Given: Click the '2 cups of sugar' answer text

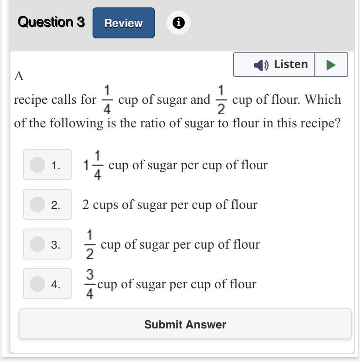Looking at the screenshot, I should [170, 205].
